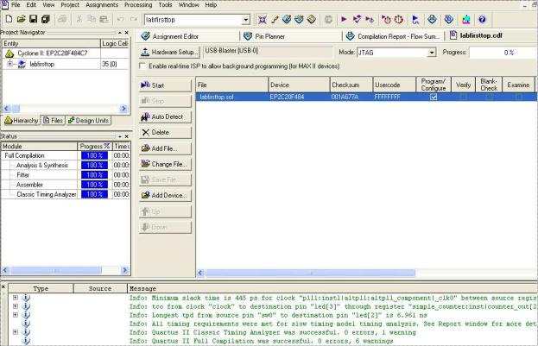Expand the 'Classic Timing Analyzer was successful' message

tap(16, 332)
